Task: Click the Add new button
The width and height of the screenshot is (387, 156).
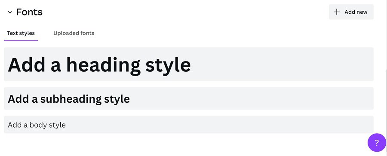Action: [x=351, y=12]
